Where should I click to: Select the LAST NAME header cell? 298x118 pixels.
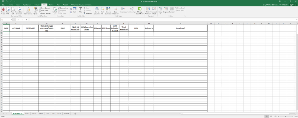16,28
